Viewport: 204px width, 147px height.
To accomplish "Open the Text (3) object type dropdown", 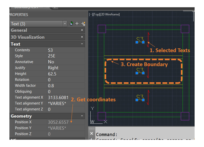I will [65, 24].
